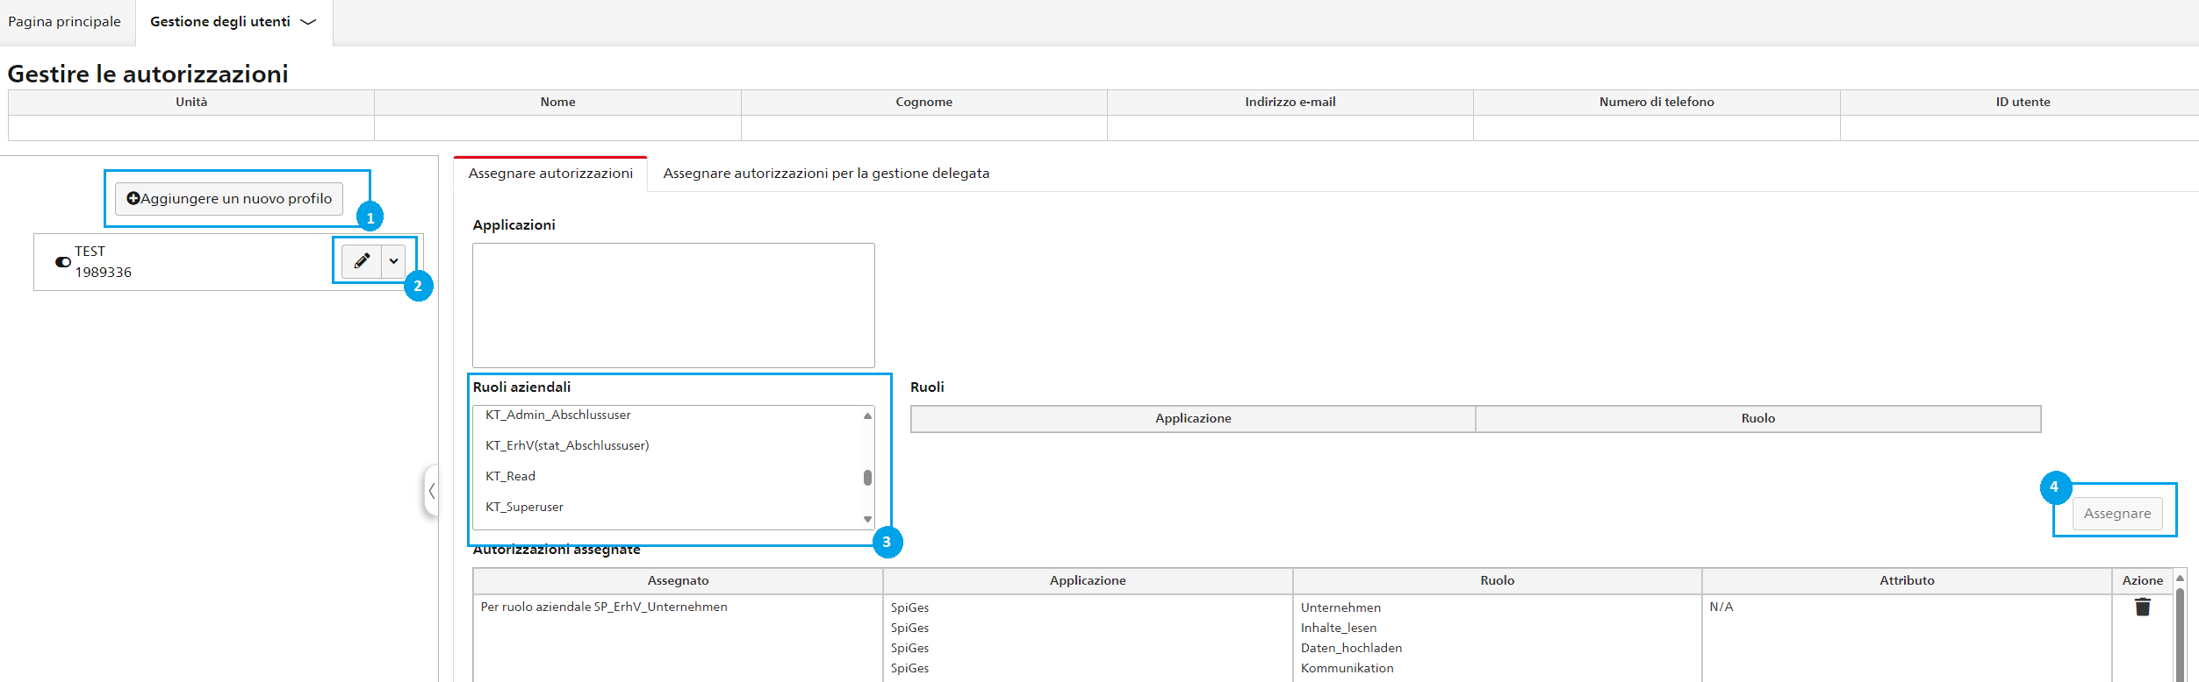This screenshot has width=2199, height=682.
Task: Select KT_Admin_Abschlussuser in Ruoli aziendali
Action: (558, 415)
